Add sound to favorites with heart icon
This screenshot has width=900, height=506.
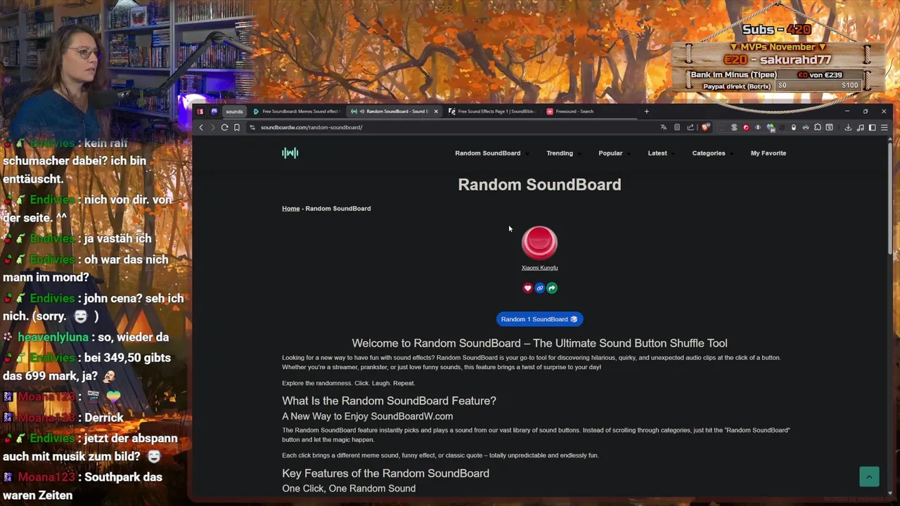point(527,288)
